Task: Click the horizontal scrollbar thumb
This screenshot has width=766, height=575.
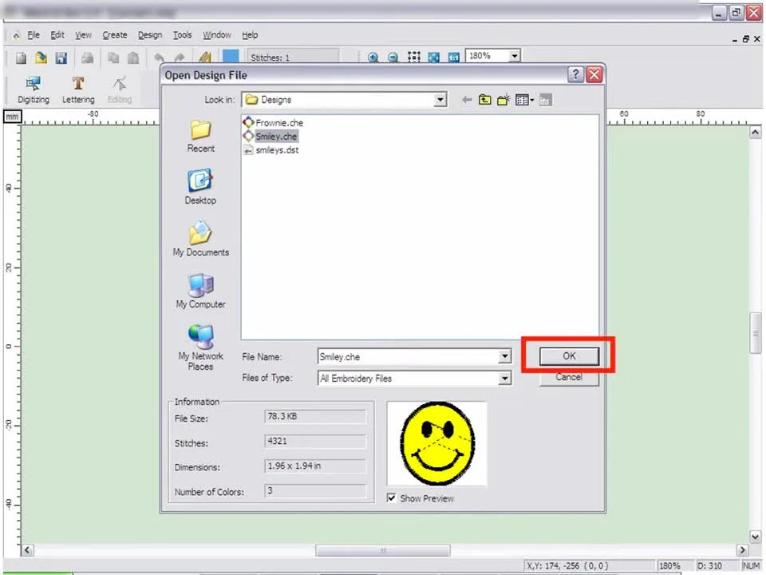Action: [x=382, y=550]
